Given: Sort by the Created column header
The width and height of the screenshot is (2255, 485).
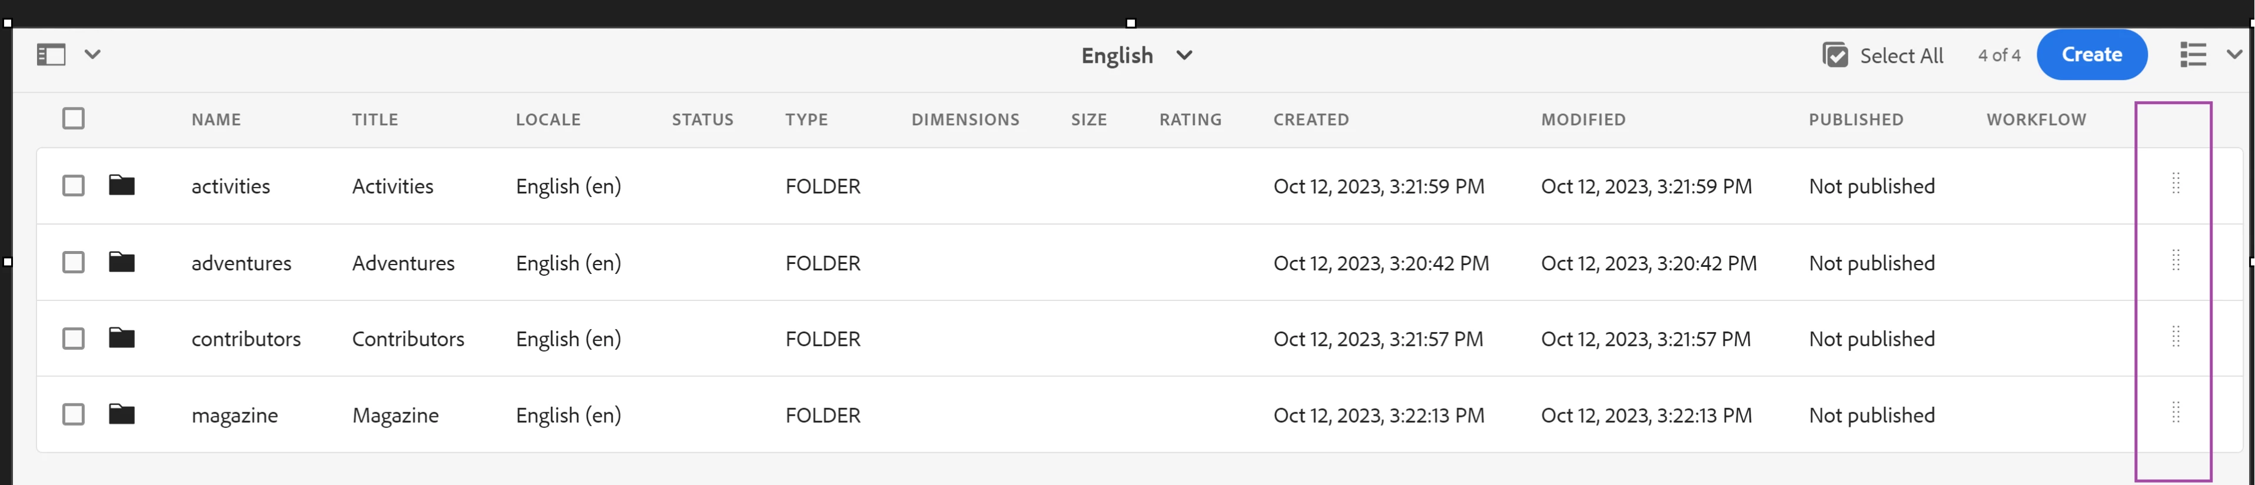Looking at the screenshot, I should click(1310, 120).
